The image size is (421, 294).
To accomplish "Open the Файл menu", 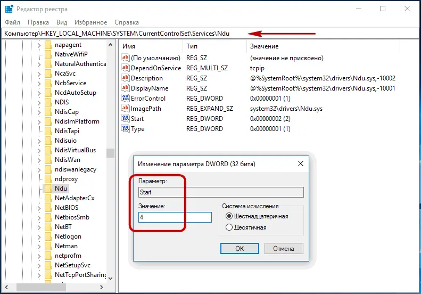I will (12, 22).
